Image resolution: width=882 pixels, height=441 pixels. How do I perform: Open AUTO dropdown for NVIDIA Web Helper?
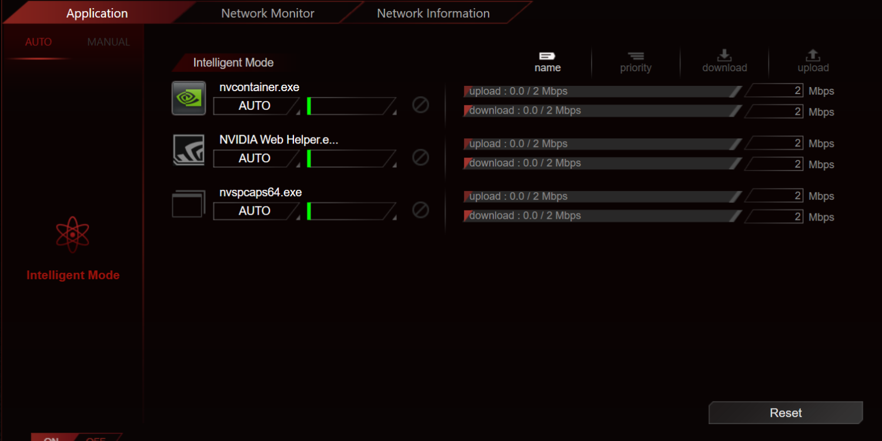pos(256,159)
